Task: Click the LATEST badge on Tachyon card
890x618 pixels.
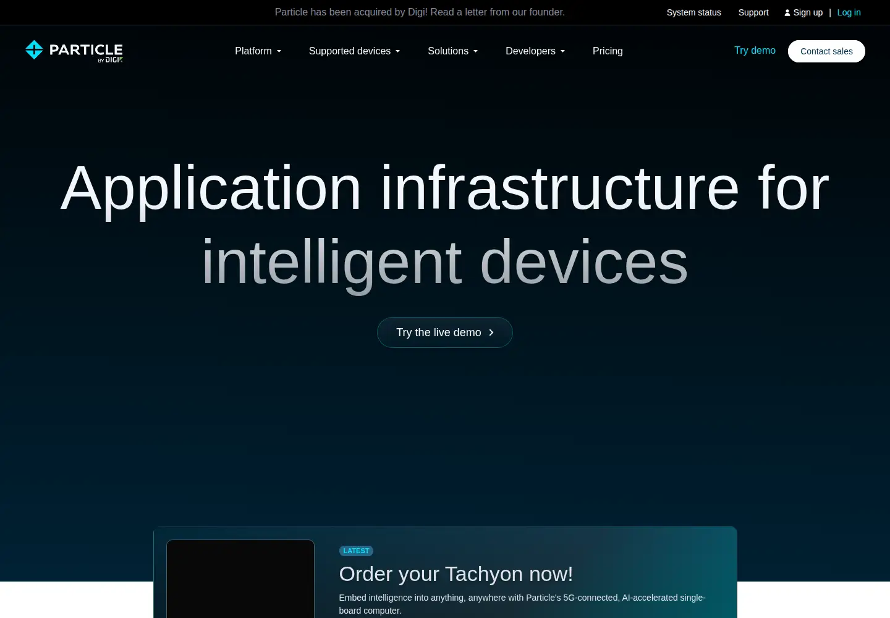Action: tap(356, 551)
